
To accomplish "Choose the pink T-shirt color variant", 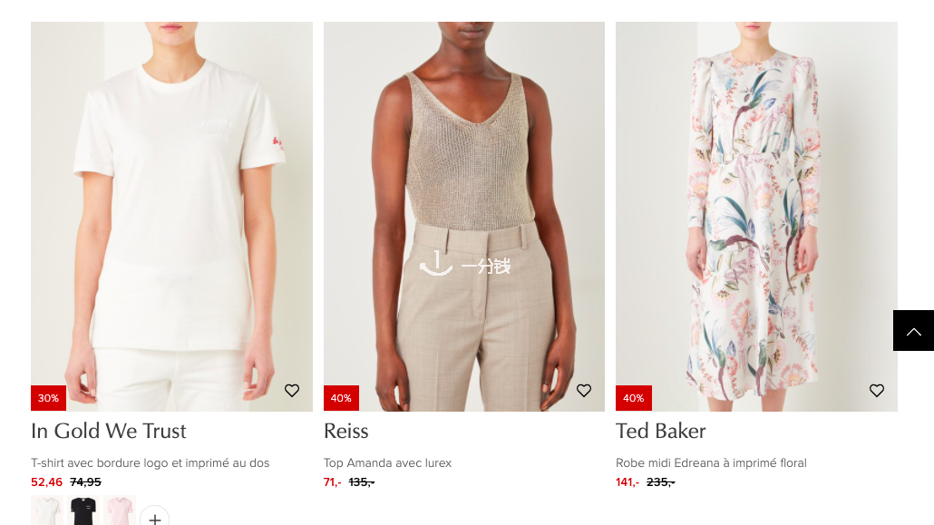I will 120,510.
